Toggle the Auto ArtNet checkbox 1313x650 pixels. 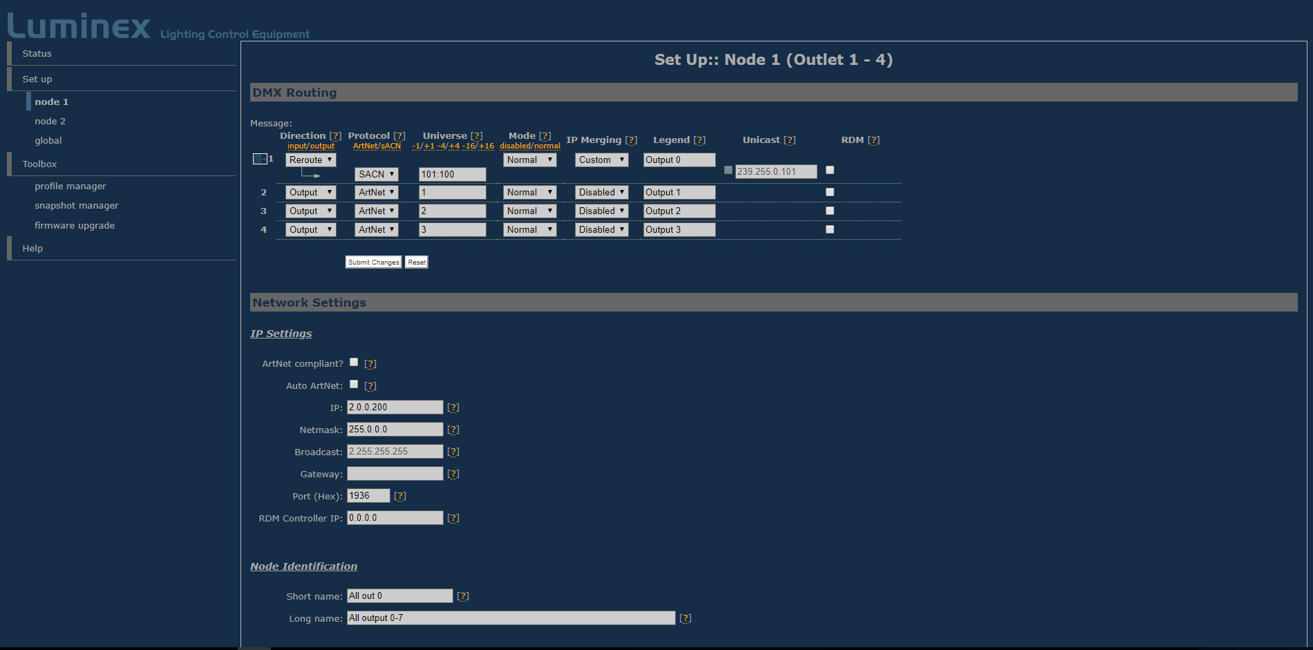click(x=354, y=384)
